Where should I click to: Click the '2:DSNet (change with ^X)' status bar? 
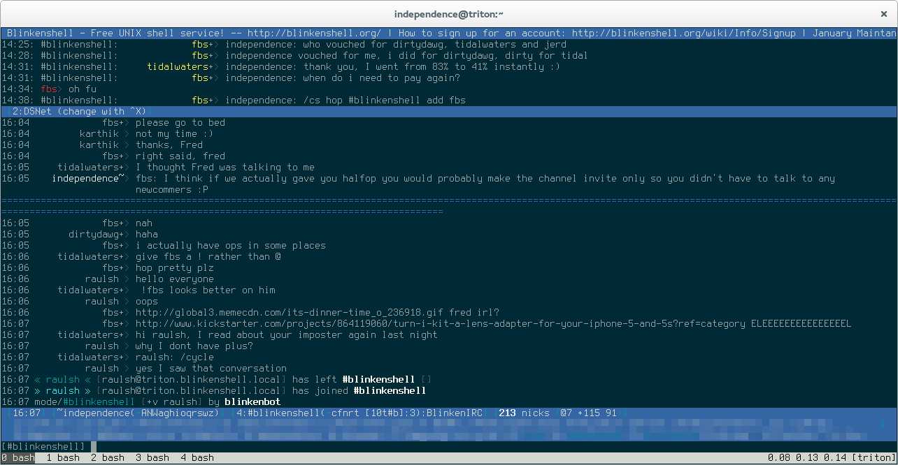coord(80,112)
